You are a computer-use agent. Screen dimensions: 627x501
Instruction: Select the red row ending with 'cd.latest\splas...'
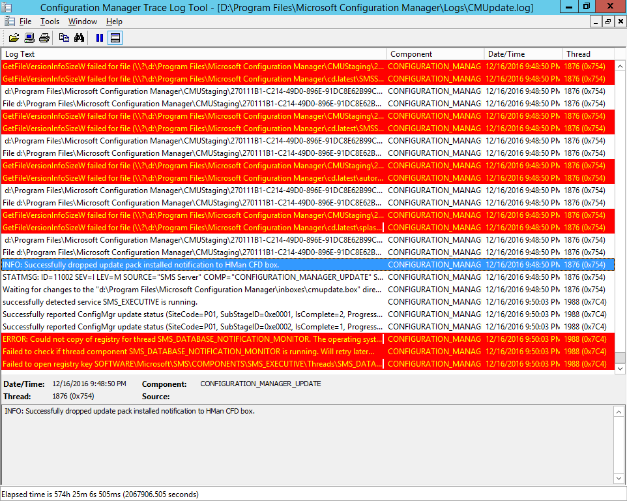[x=308, y=228]
